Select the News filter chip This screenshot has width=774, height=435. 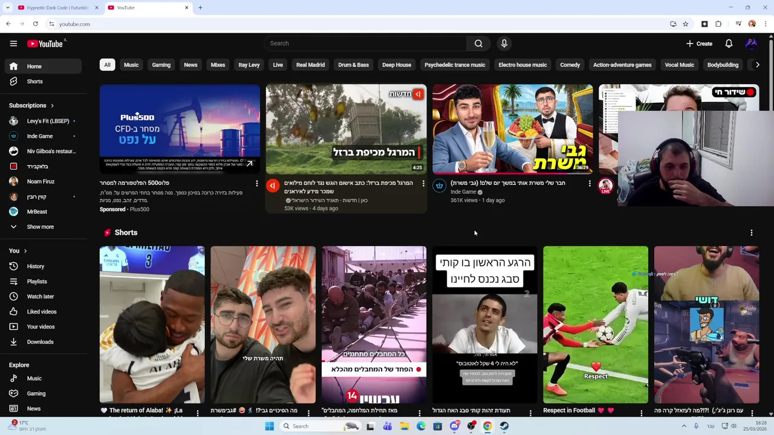pyautogui.click(x=190, y=65)
